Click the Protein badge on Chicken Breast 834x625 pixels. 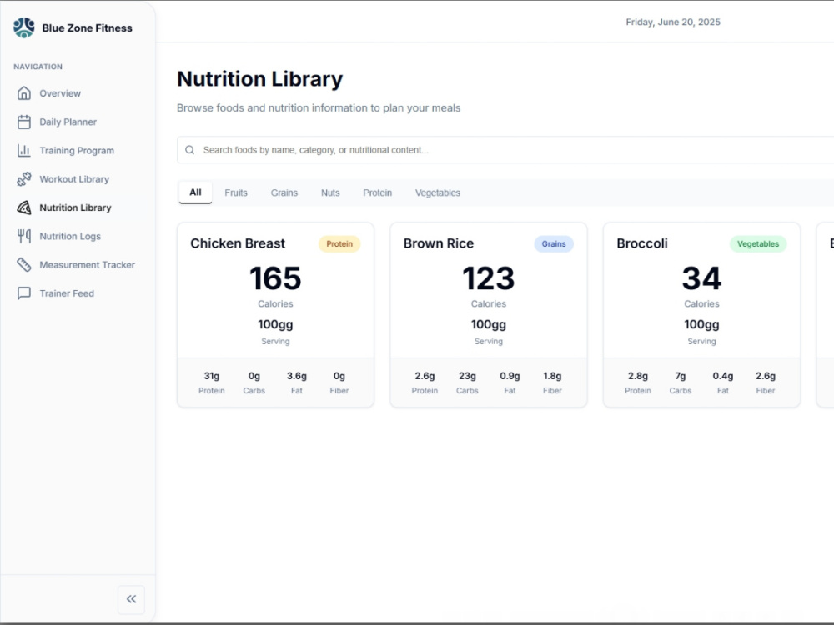[339, 243]
